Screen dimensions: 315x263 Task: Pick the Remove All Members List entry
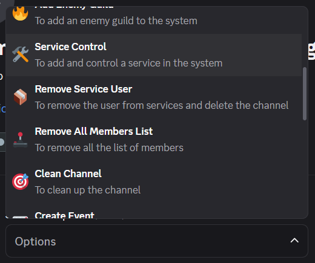(x=154, y=140)
